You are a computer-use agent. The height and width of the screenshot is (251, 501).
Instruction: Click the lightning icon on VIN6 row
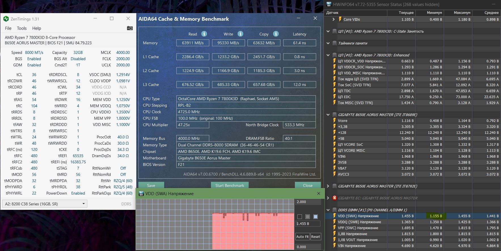coord(335,156)
